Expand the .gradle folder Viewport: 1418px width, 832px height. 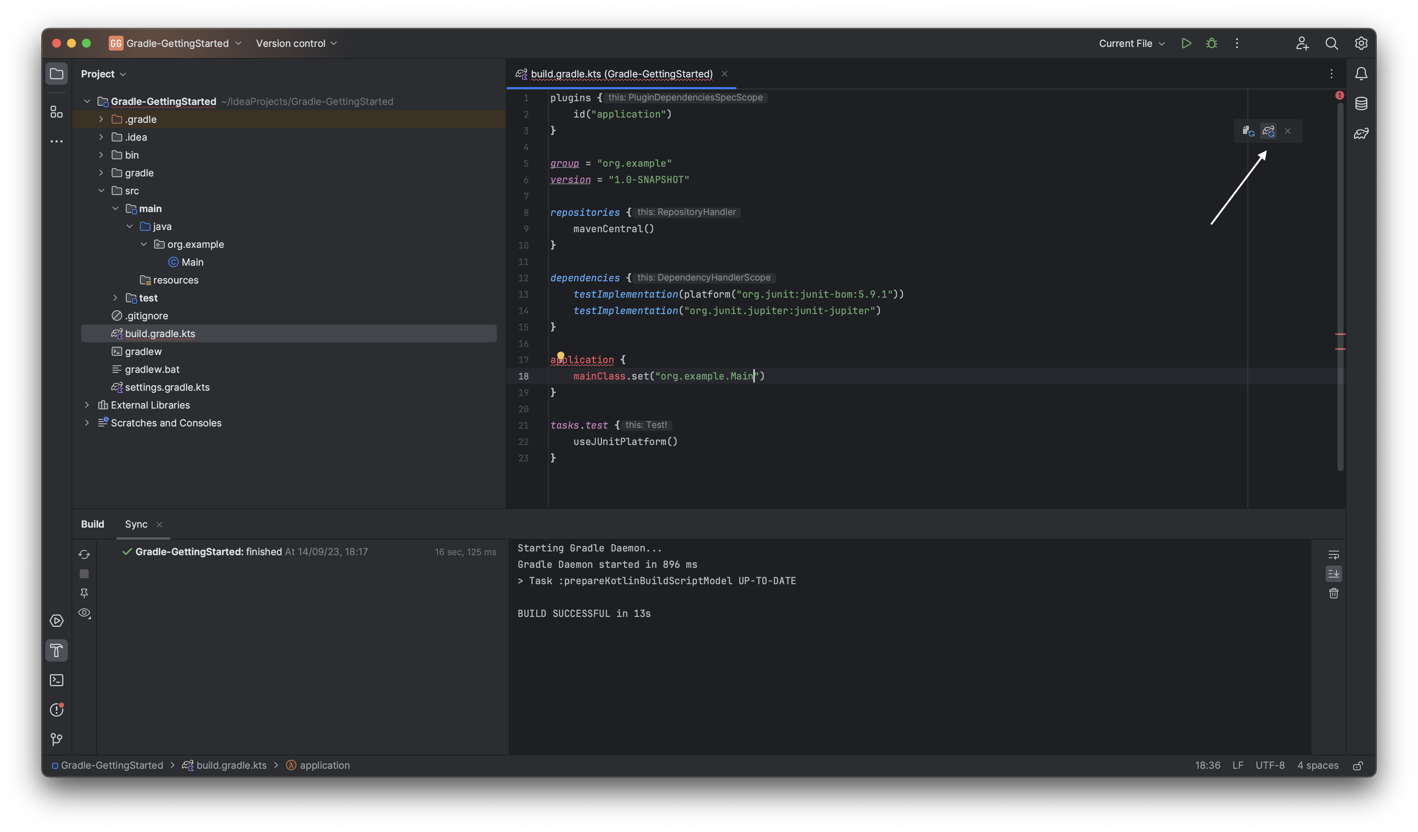click(101, 119)
